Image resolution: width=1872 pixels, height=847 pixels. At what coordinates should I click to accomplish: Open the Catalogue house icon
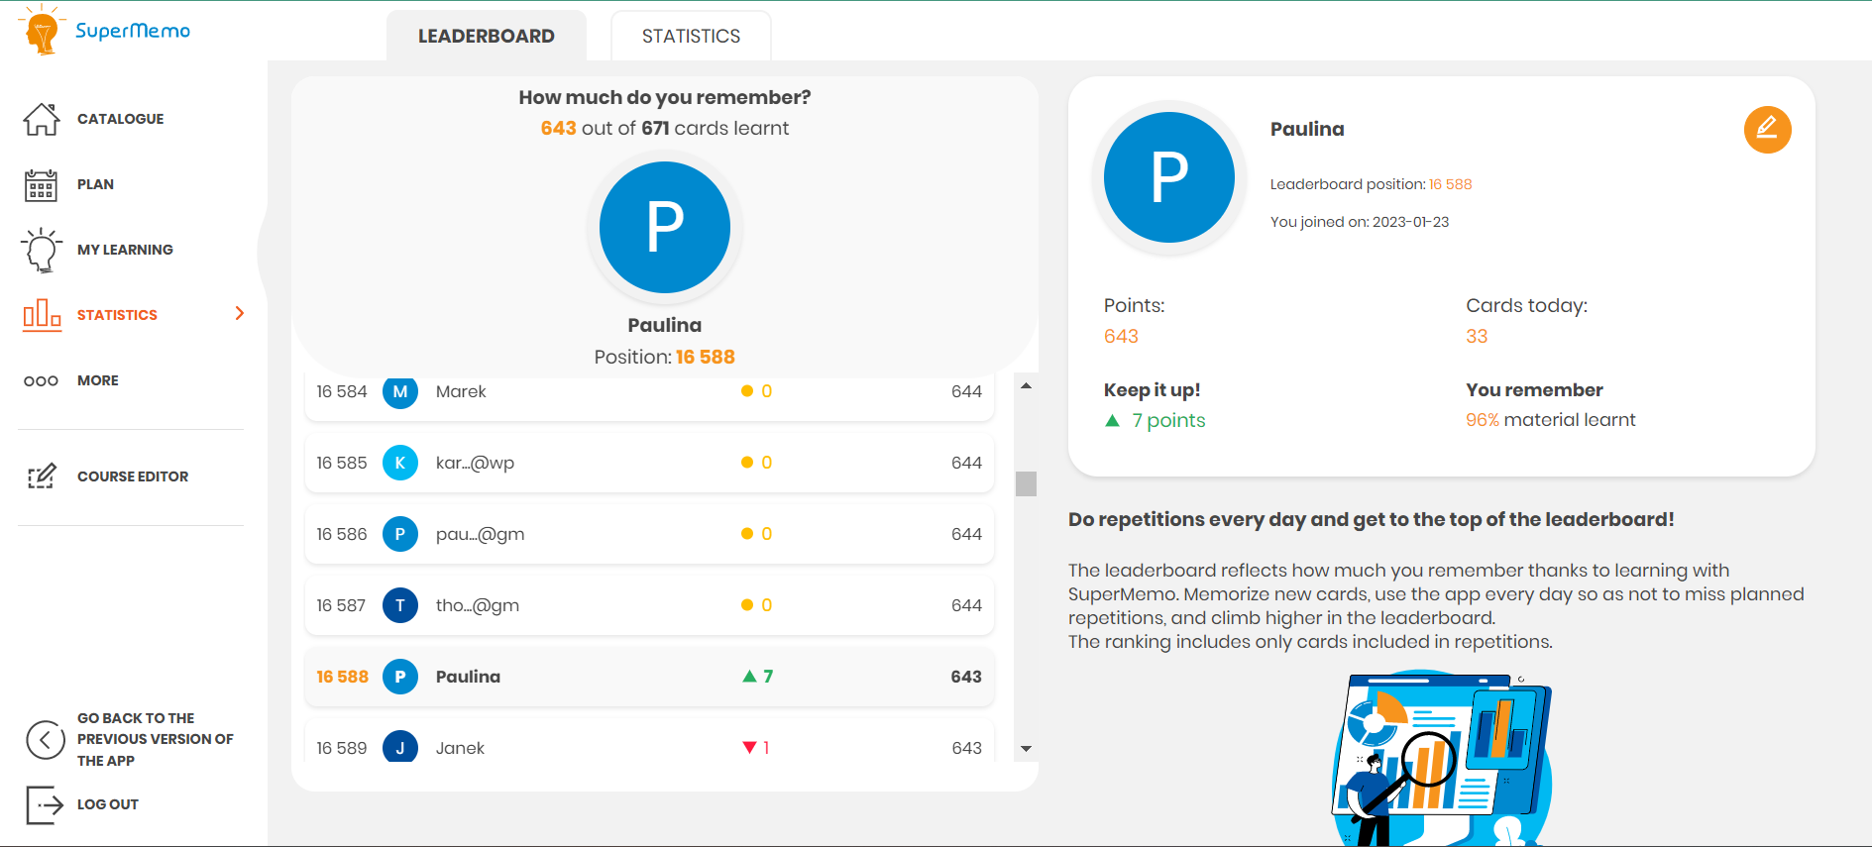[42, 119]
